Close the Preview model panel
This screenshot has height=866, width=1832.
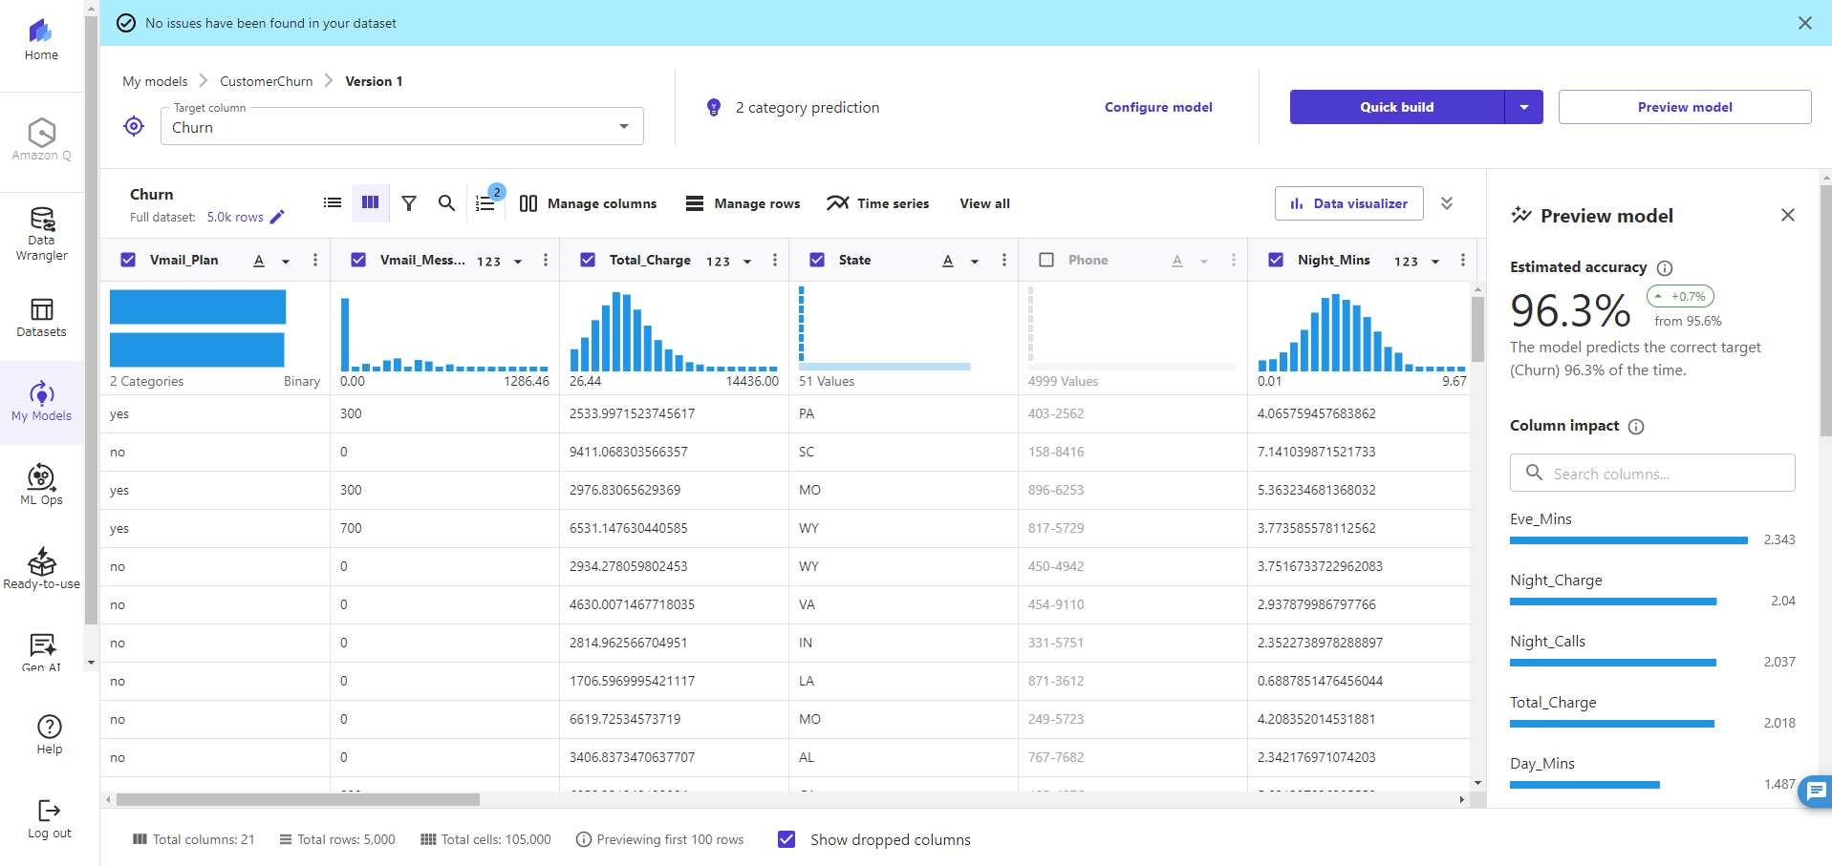point(1788,215)
